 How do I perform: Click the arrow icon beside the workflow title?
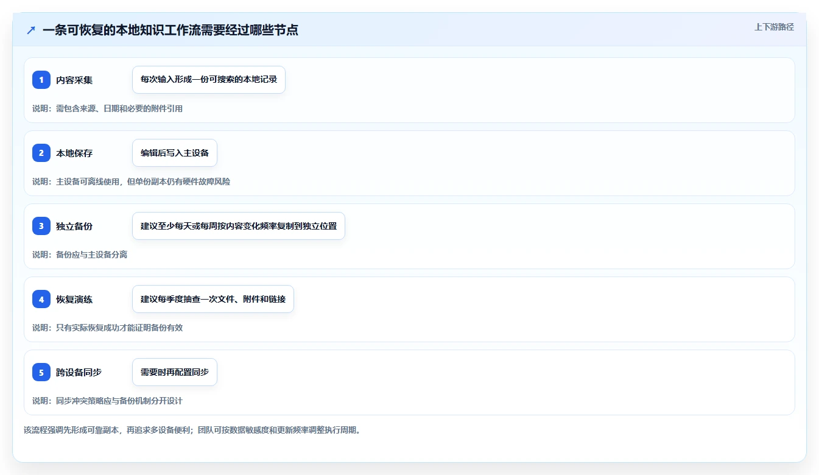pos(31,30)
